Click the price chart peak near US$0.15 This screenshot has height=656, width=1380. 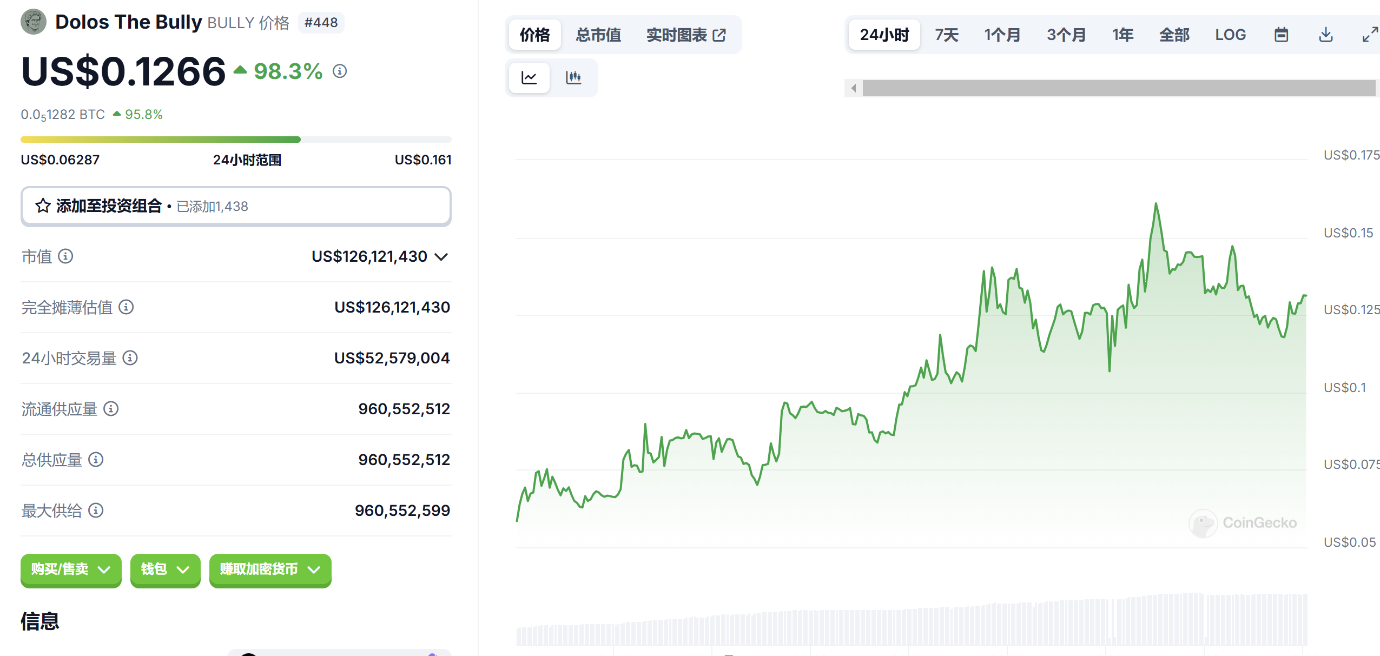coord(1156,204)
